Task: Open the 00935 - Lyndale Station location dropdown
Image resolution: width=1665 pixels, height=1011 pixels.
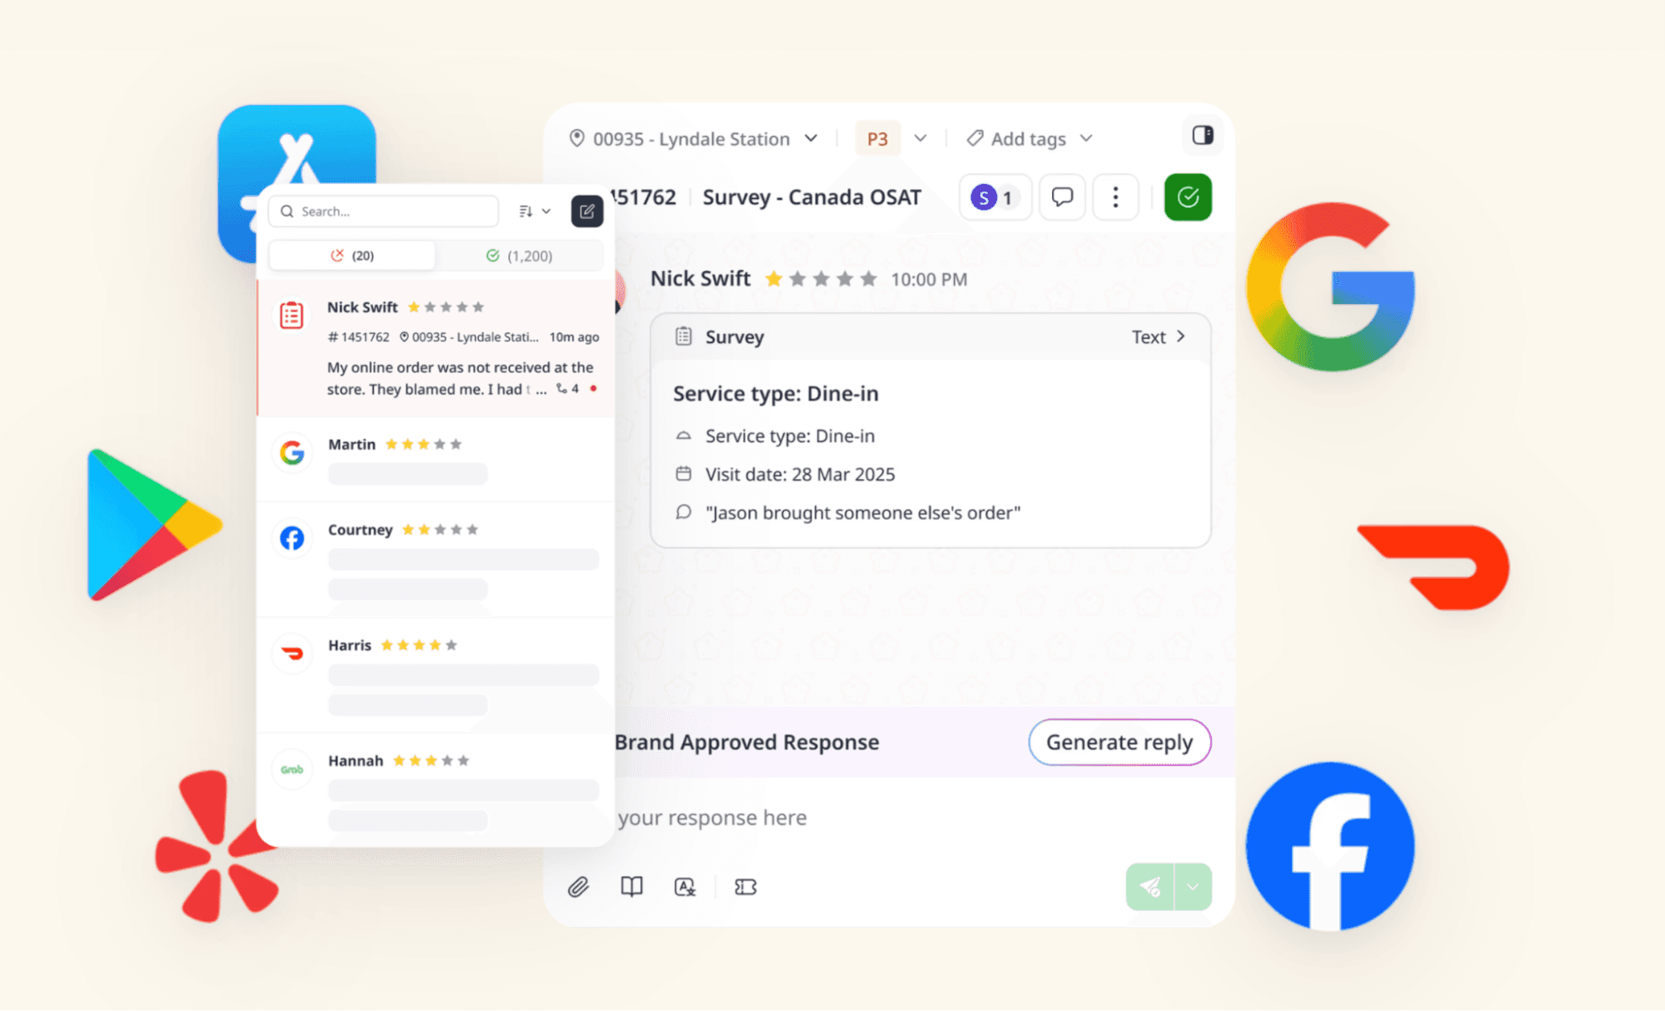Action: 692,138
